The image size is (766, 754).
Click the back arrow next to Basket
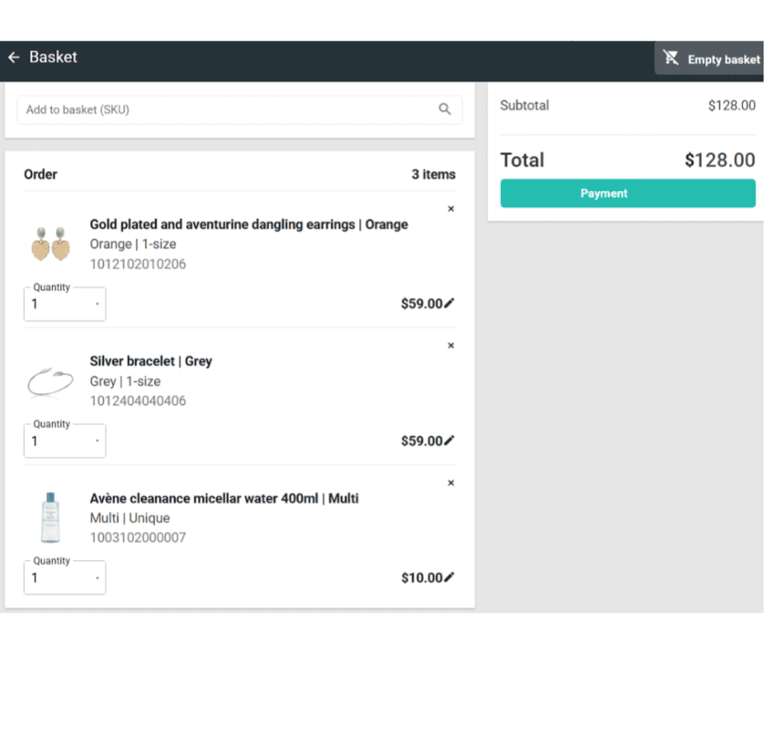pyautogui.click(x=14, y=58)
